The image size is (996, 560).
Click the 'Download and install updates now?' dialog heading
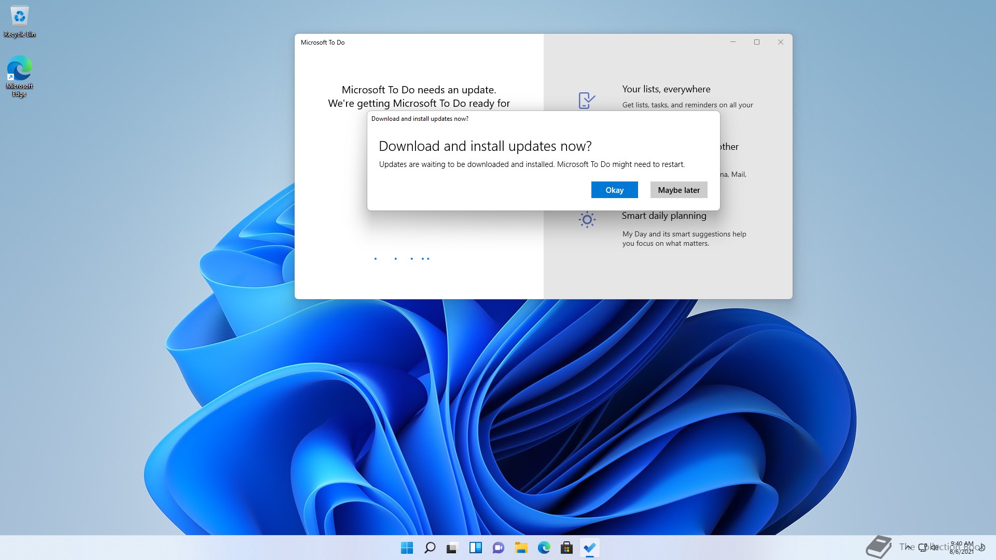[x=485, y=146]
